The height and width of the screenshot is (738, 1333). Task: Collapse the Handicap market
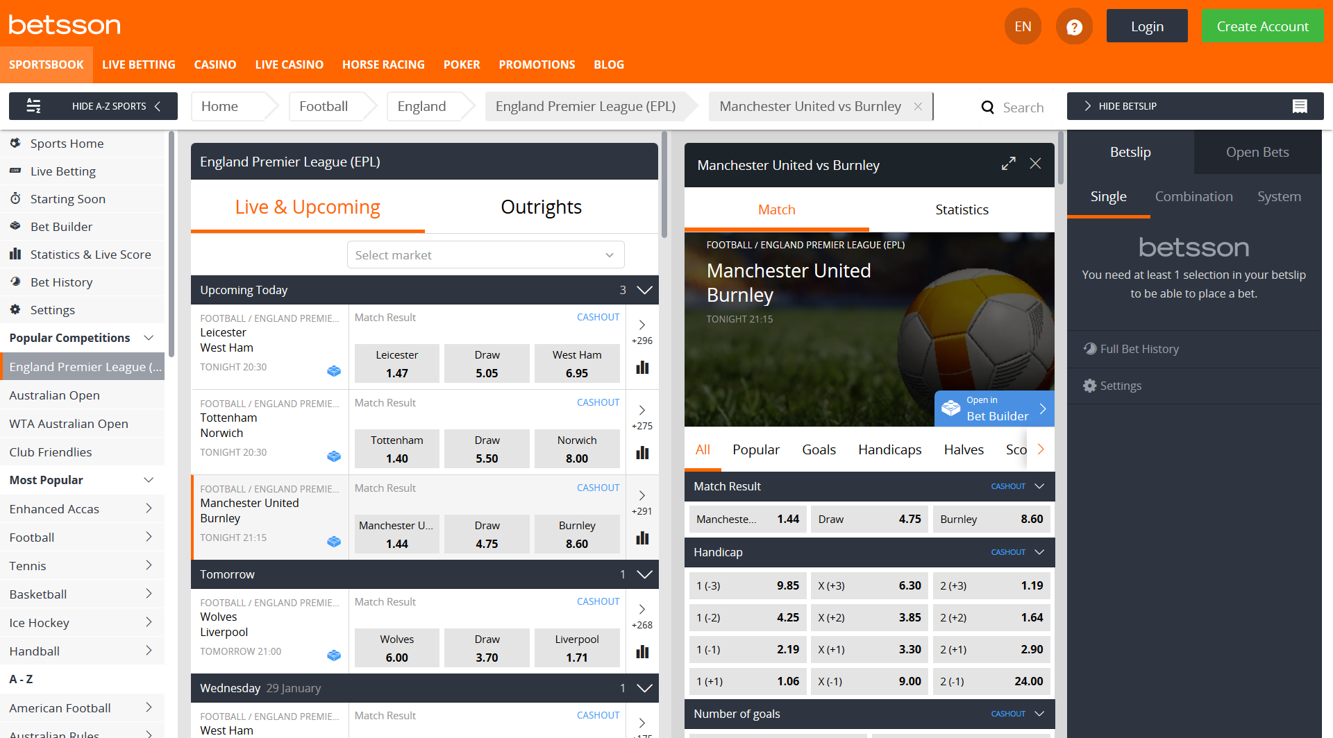pyautogui.click(x=1039, y=552)
